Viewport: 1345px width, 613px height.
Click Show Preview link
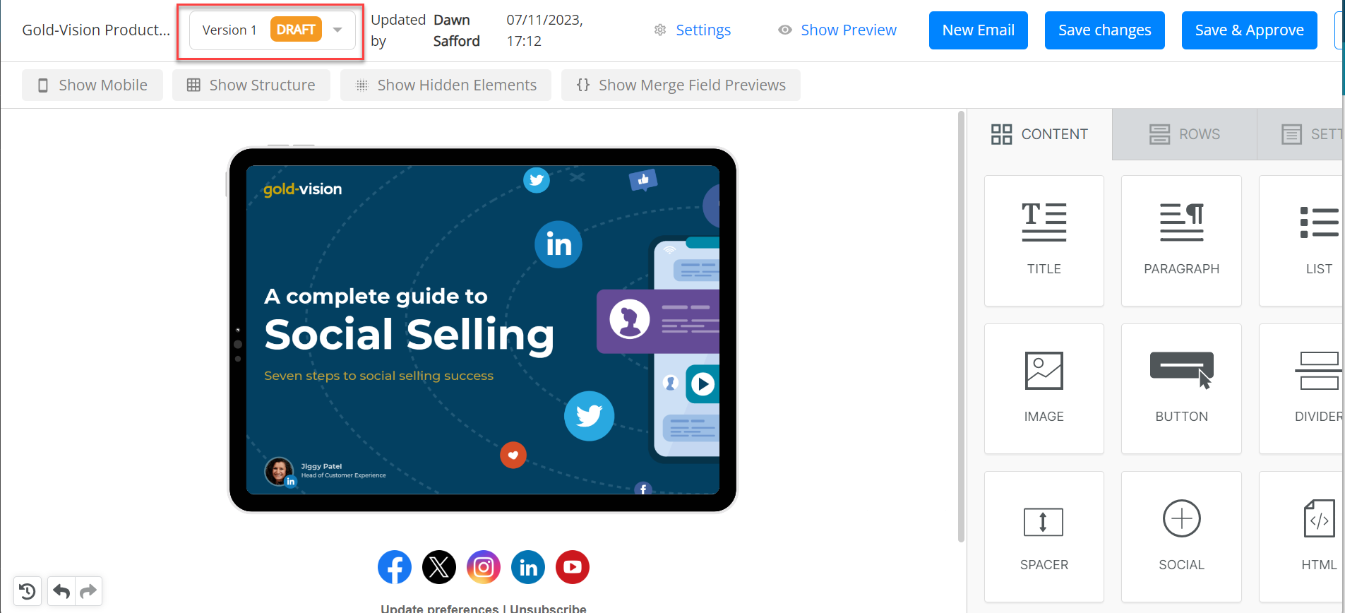849,30
